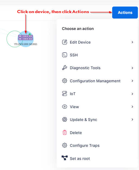
Task: Click the Configuration Management gear icon
Action: point(64,81)
